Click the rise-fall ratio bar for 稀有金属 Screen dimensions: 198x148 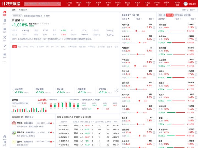(176, 31)
